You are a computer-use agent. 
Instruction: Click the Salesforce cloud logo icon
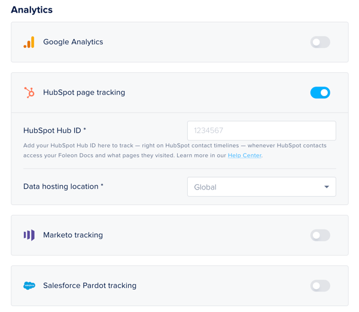[29, 286]
